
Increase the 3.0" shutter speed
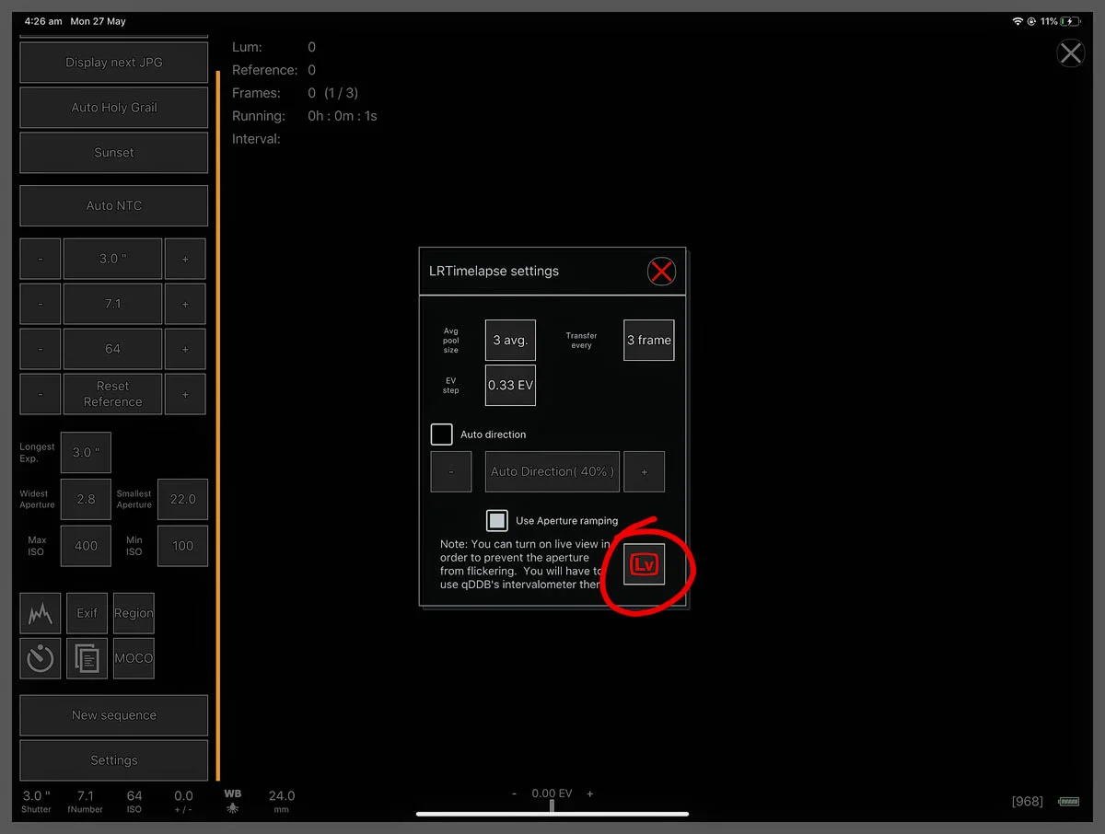(x=185, y=259)
